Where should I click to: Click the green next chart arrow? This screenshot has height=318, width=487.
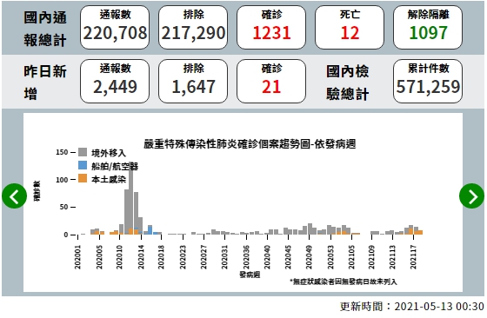[471, 196]
